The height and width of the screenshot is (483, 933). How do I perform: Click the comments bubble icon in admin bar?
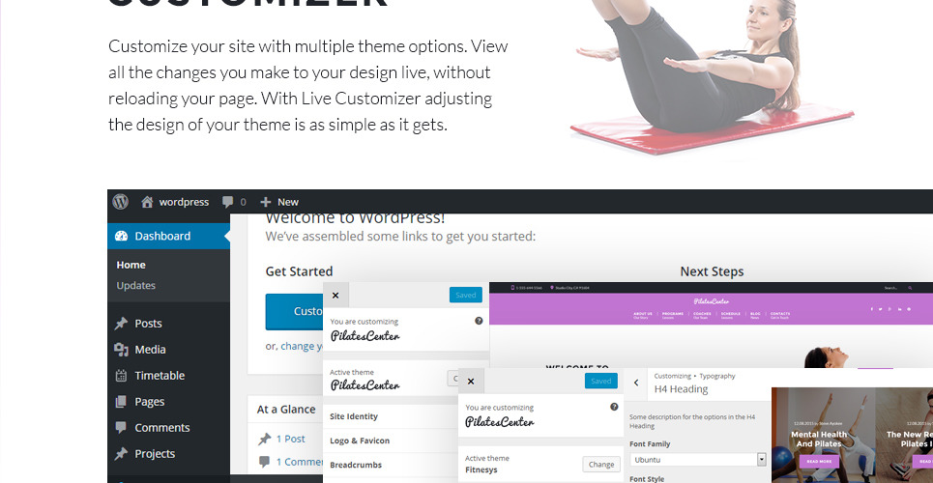(227, 202)
